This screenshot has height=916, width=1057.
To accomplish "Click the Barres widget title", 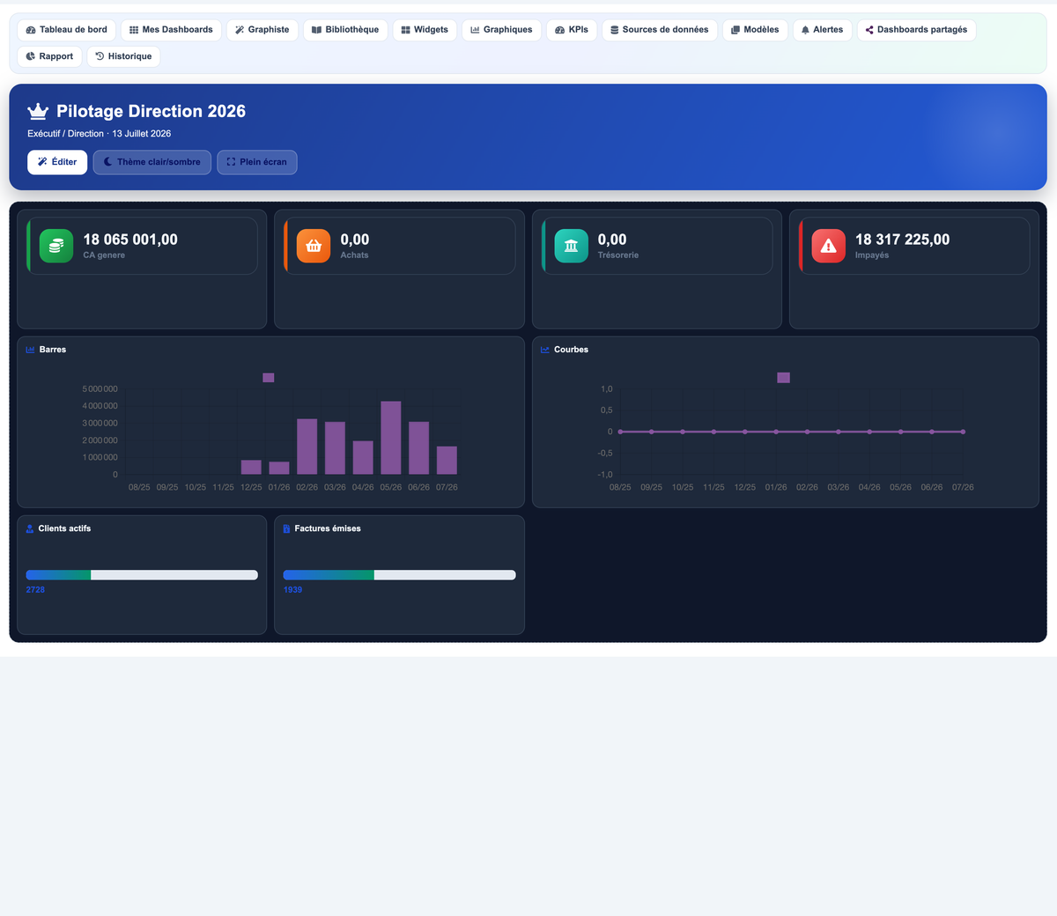I will pyautogui.click(x=53, y=350).
